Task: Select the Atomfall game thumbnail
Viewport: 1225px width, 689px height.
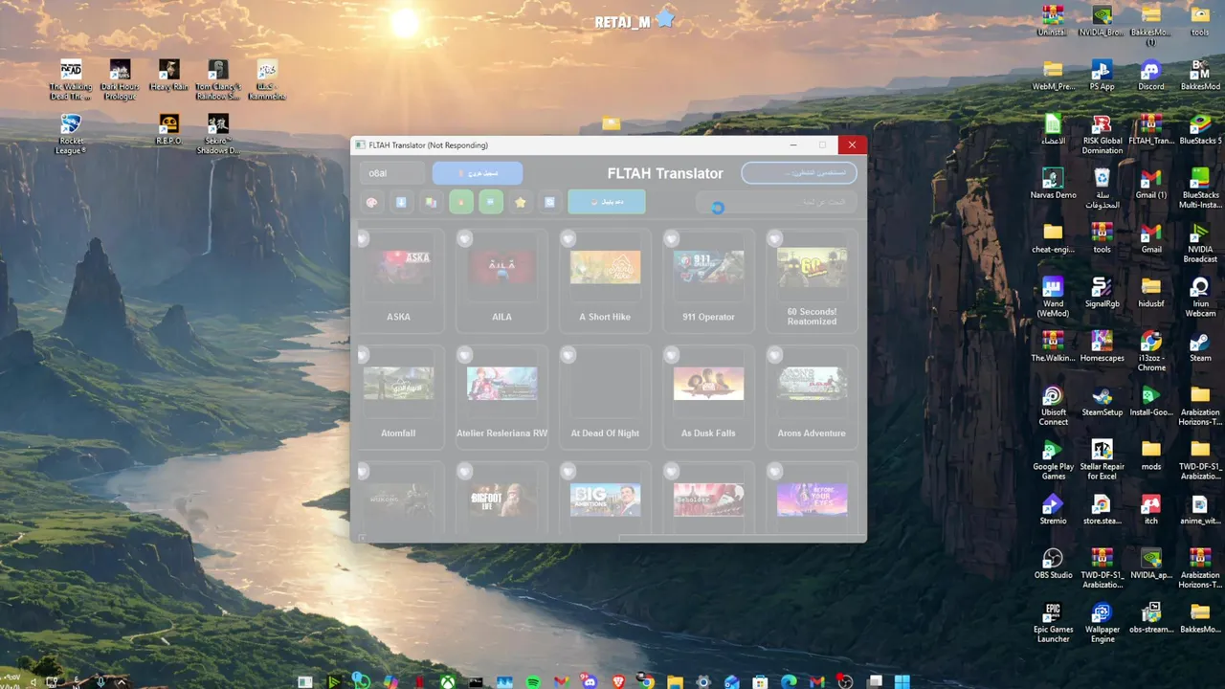Action: 398,384
